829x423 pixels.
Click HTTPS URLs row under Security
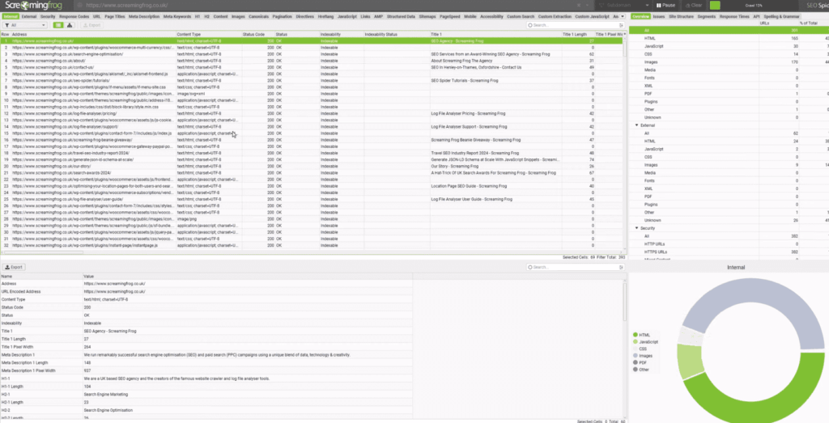pos(729,252)
